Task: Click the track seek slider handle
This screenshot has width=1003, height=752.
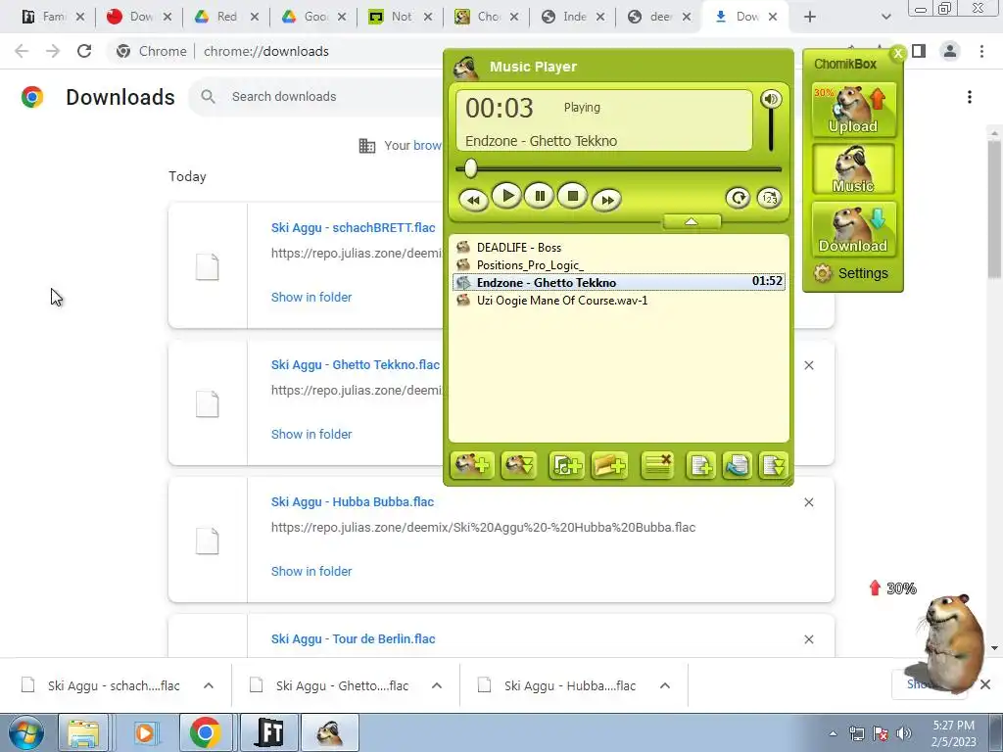Action: pos(471,168)
